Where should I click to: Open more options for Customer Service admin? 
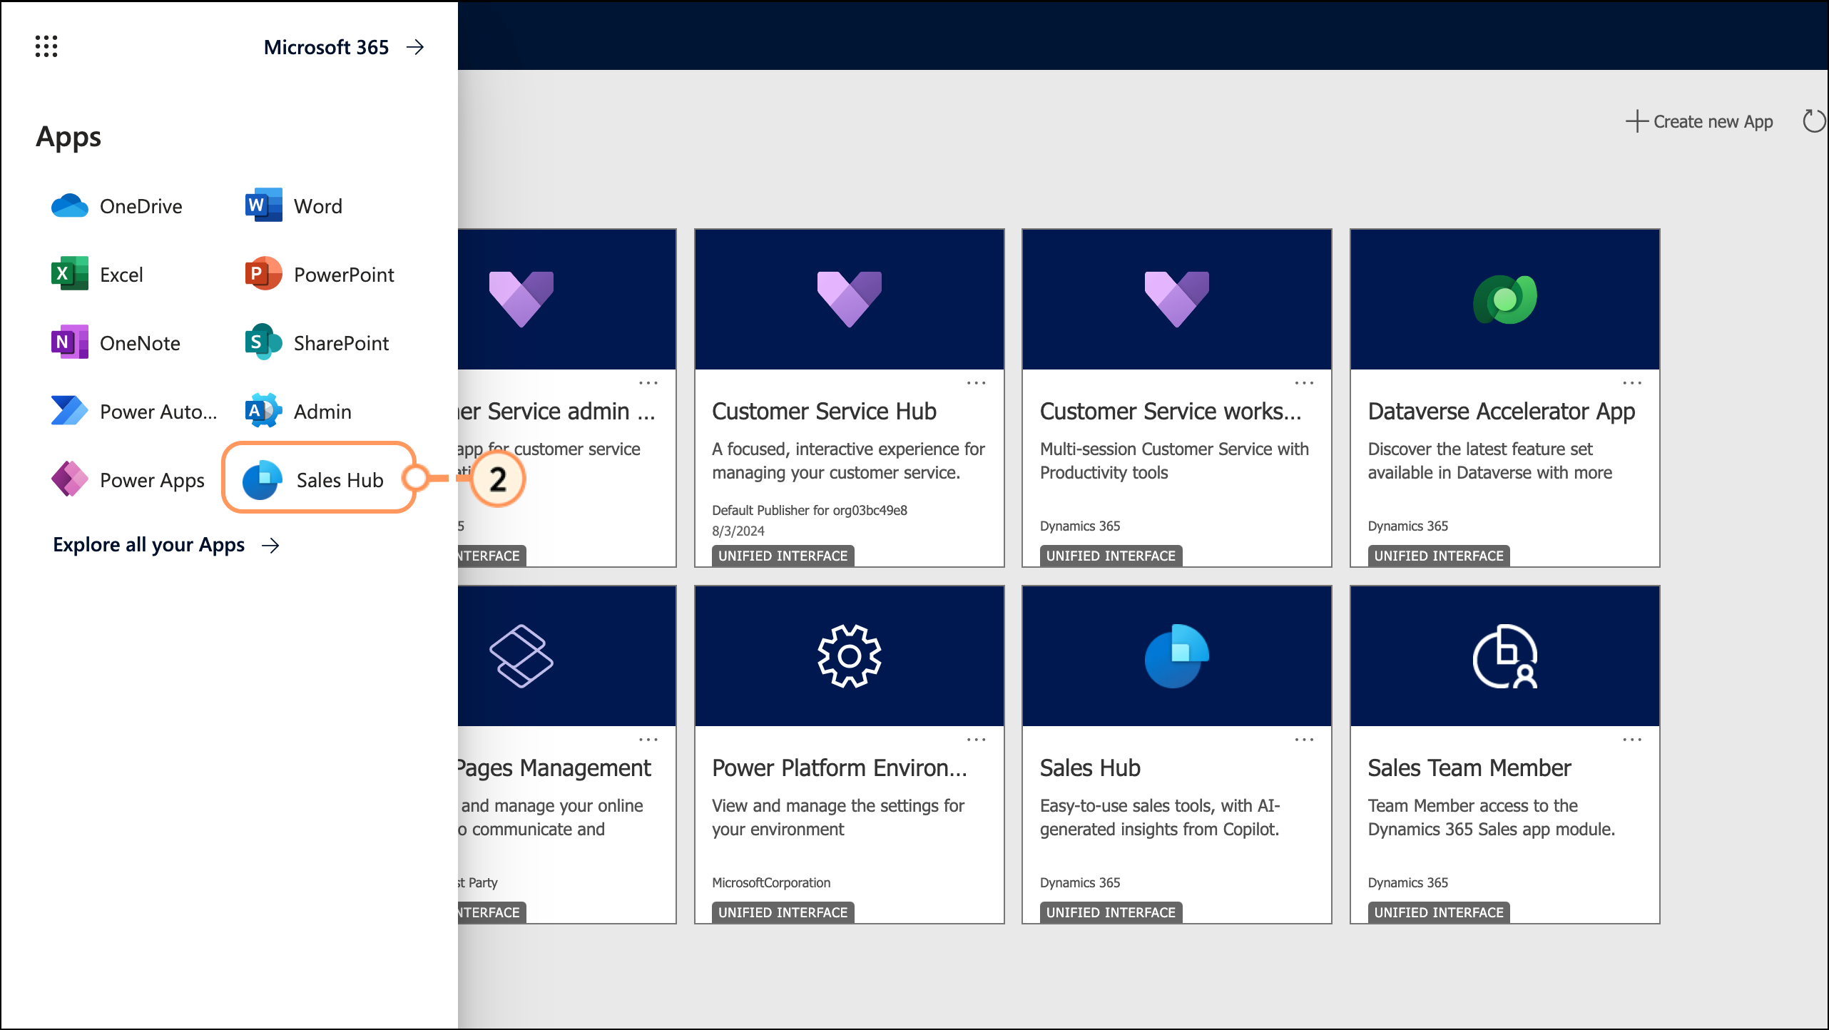click(x=648, y=383)
